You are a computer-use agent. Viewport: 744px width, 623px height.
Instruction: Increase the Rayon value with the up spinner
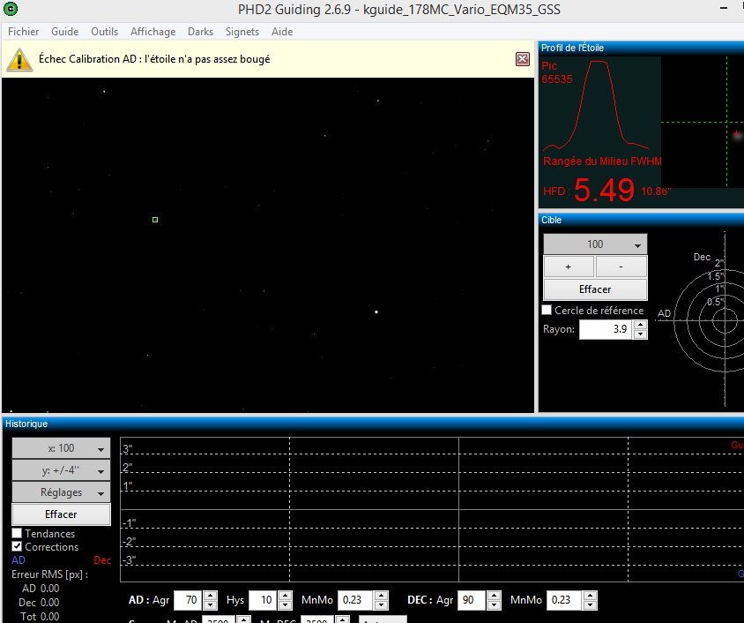[641, 325]
